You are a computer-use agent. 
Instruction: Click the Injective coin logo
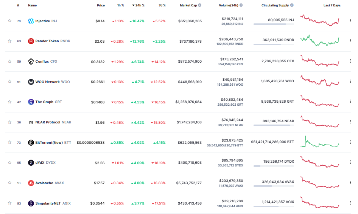point(31,21)
